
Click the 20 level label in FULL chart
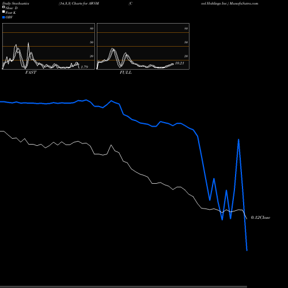(186, 56)
